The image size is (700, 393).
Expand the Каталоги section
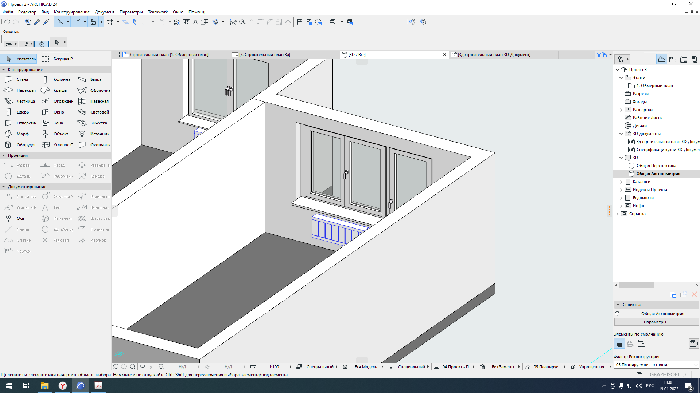click(621, 181)
